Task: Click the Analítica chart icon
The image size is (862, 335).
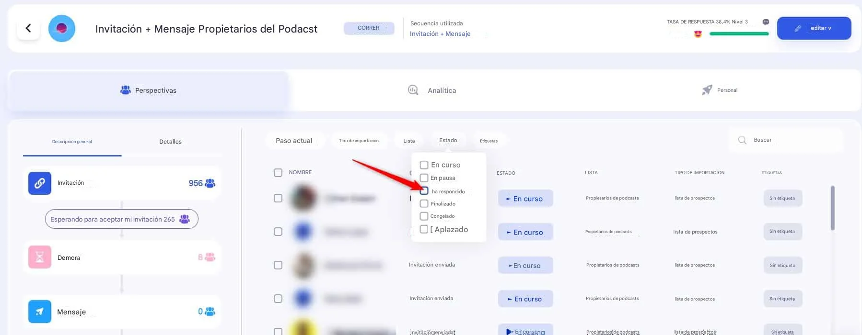Action: (x=413, y=90)
